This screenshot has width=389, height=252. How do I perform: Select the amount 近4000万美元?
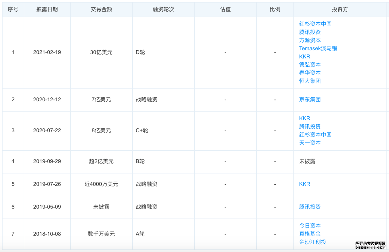101,184
